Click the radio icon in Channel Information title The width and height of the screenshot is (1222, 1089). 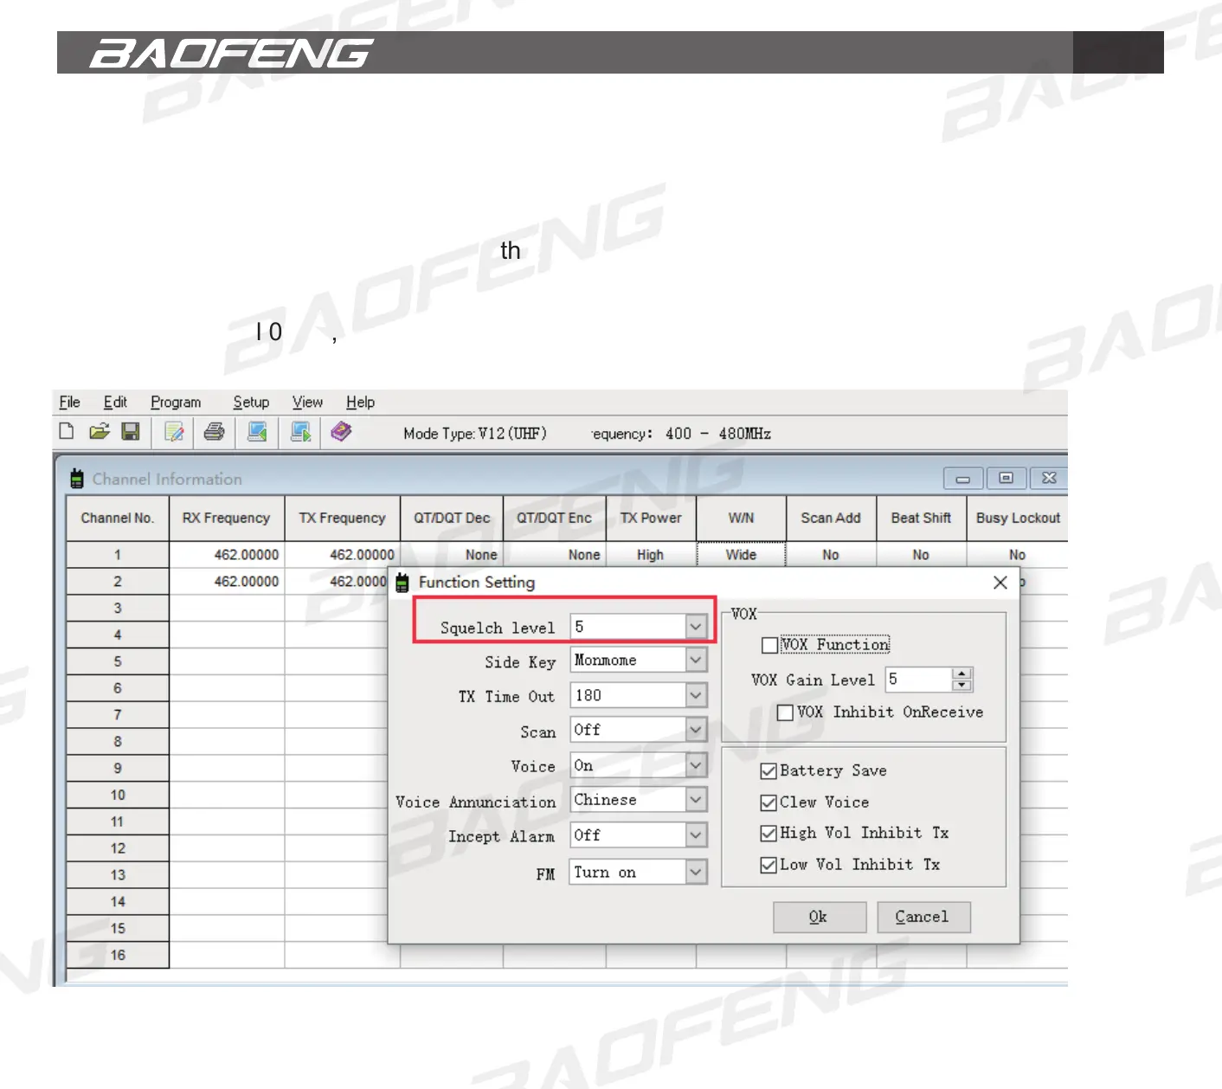77,479
